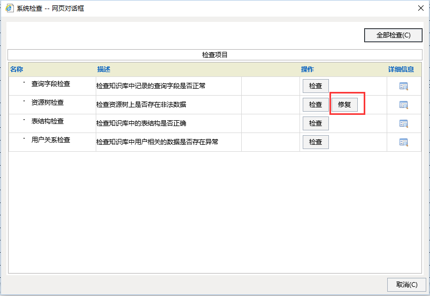This screenshot has width=430, height=296.
Task: Click 检查 button for 表结构检查
Action: tap(316, 123)
